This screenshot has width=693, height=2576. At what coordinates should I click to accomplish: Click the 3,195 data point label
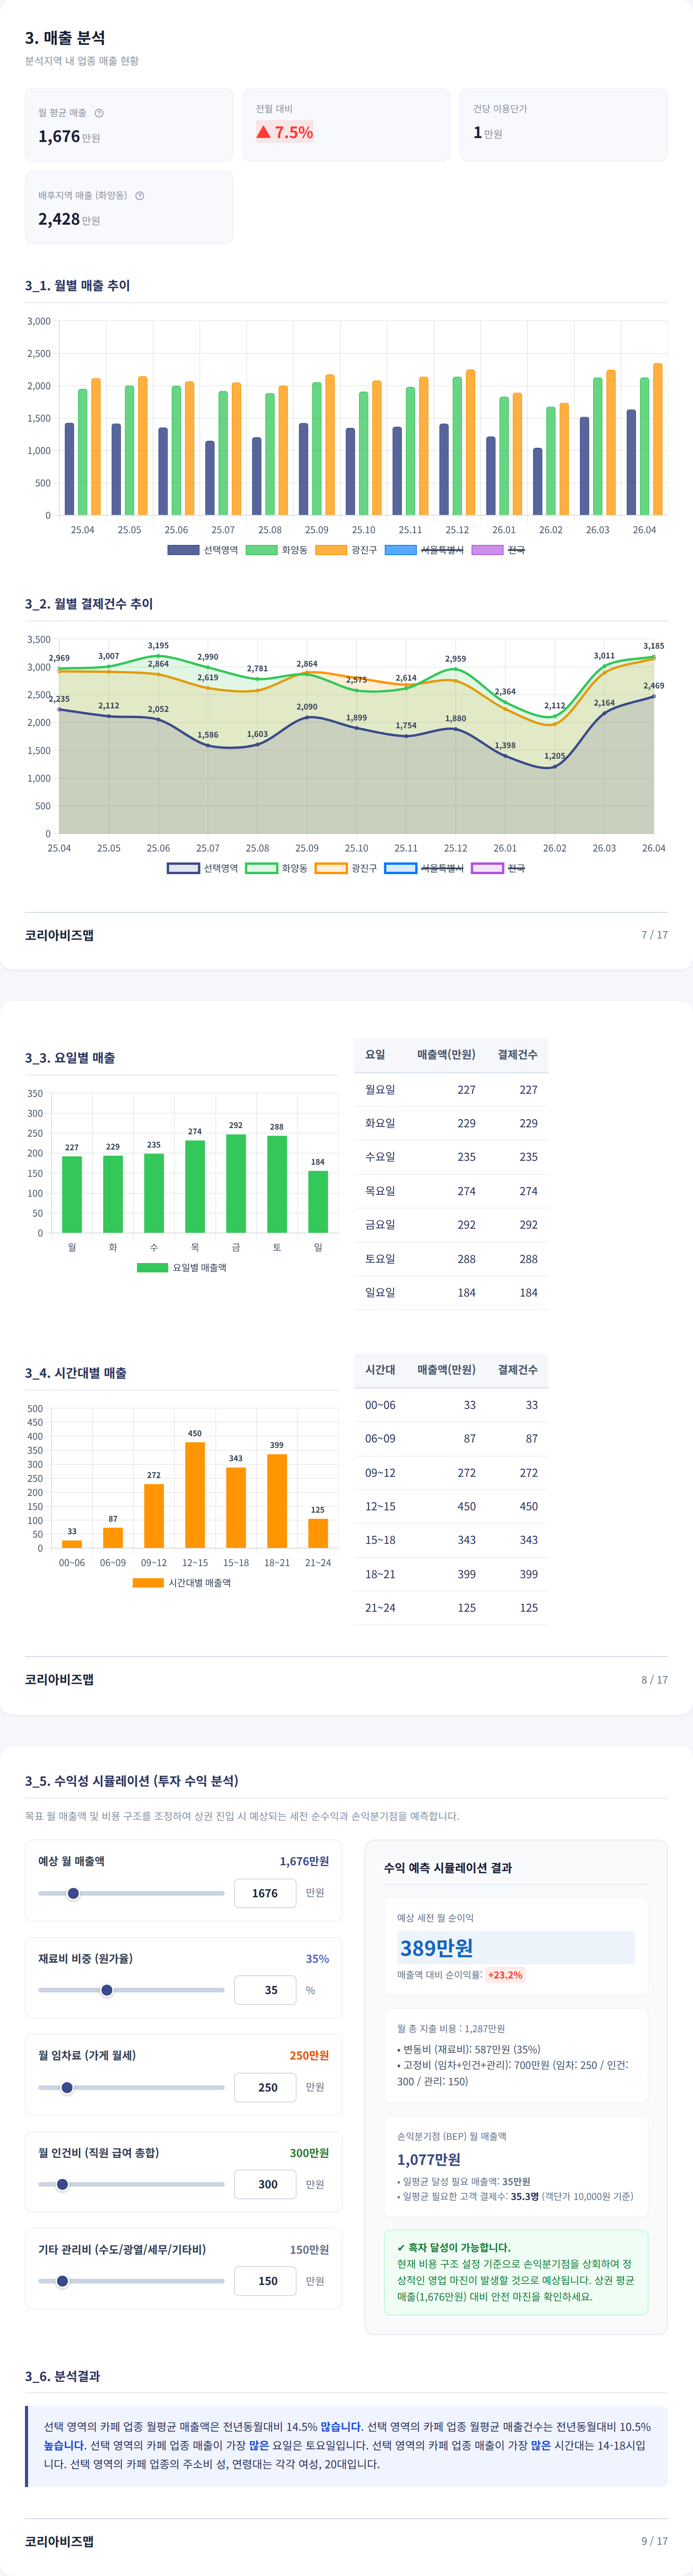158,646
